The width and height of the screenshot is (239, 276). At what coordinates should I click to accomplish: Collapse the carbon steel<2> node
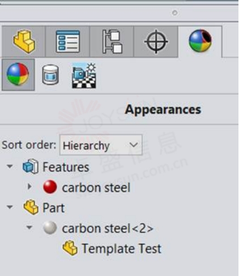pyautogui.click(x=29, y=227)
